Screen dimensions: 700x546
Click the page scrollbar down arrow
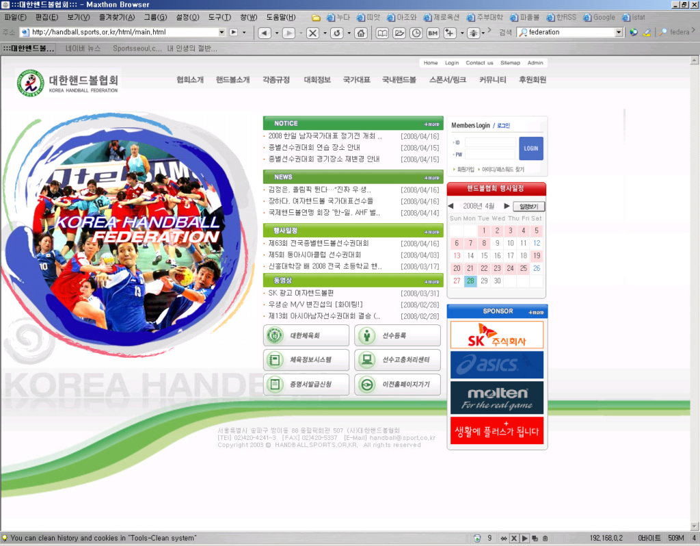[x=695, y=526]
